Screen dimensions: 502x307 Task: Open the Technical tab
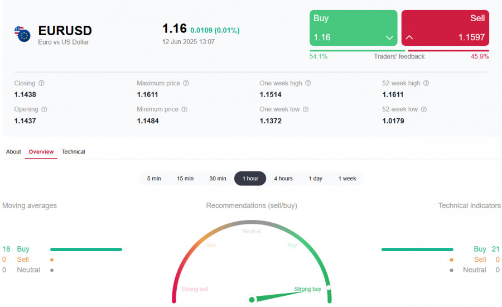click(73, 152)
